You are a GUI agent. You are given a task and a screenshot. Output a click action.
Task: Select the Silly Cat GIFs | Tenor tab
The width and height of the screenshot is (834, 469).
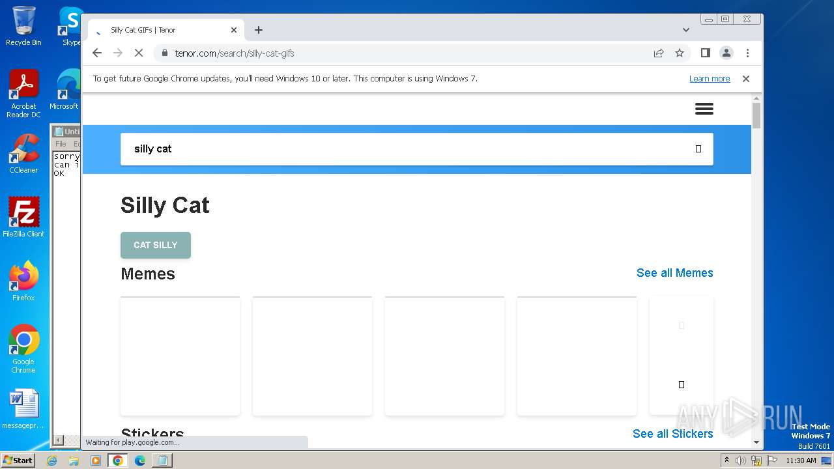pyautogui.click(x=166, y=30)
